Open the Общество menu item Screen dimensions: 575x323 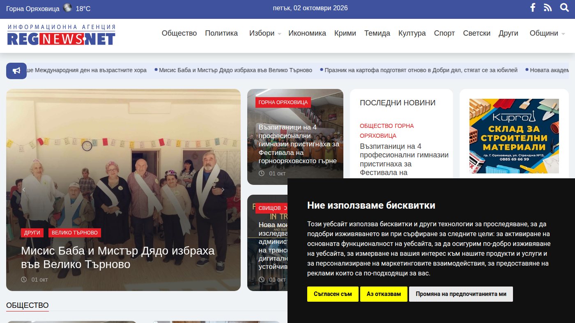pos(179,33)
